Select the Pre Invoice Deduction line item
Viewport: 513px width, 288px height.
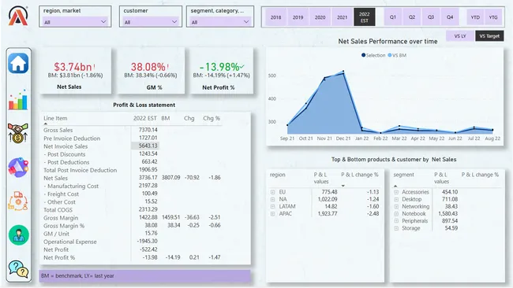point(72,138)
